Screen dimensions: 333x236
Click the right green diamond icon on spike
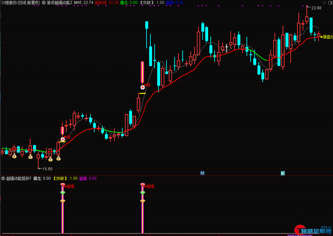pos(142,193)
